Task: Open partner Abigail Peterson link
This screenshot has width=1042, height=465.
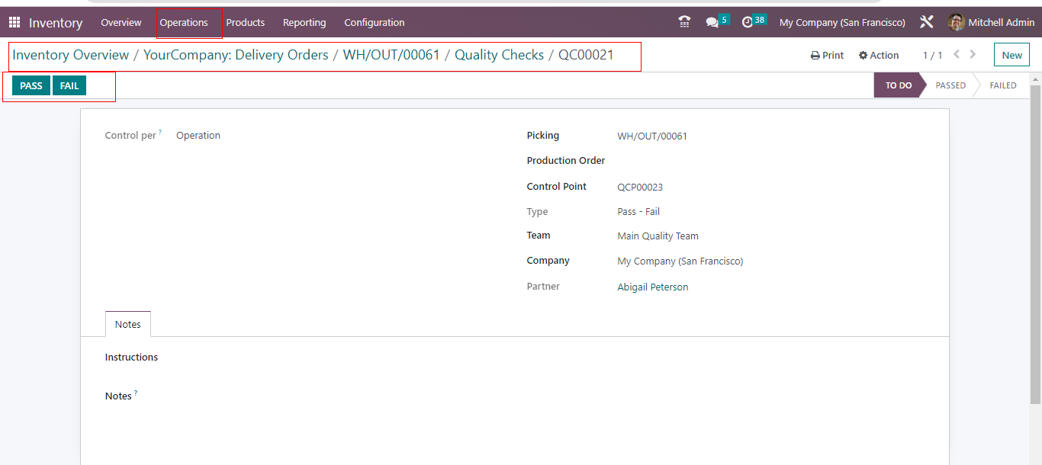Action: [652, 287]
